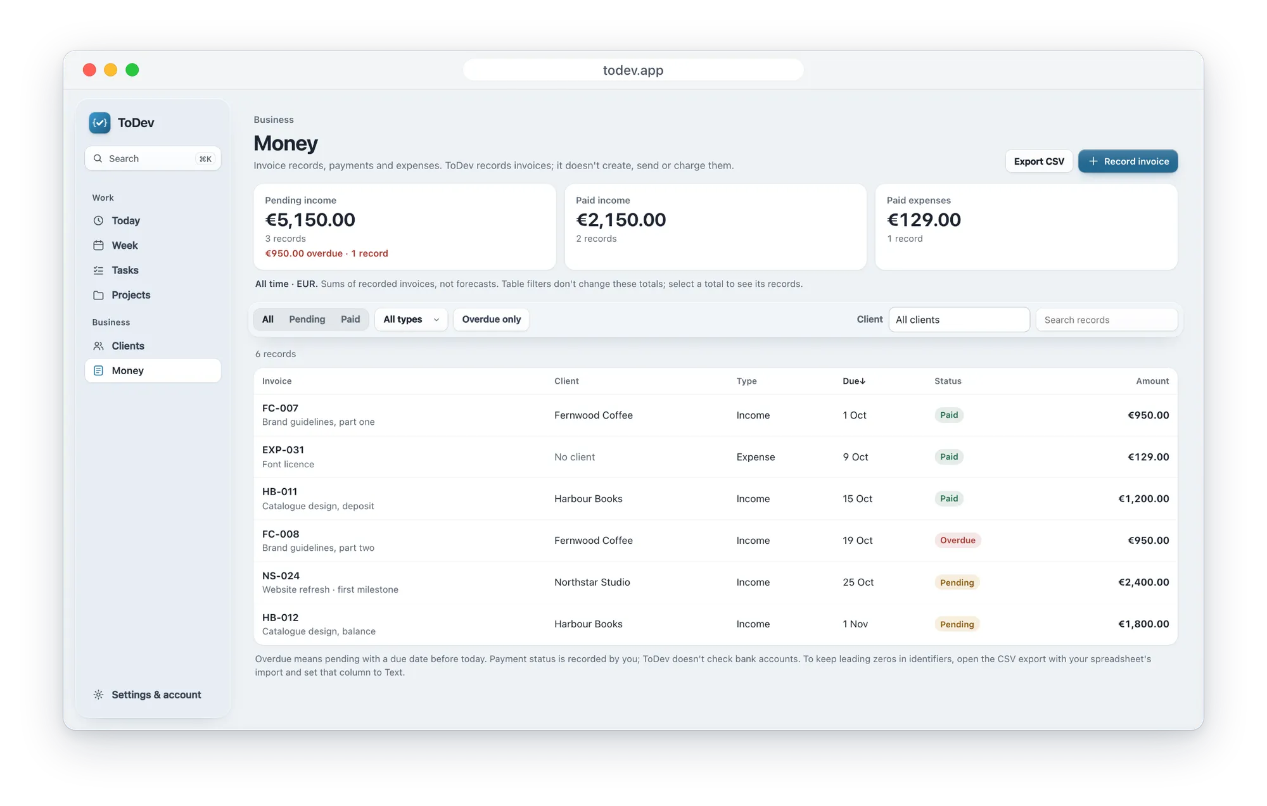Select the Paid expenses total card
The height and width of the screenshot is (806, 1267).
point(1026,227)
